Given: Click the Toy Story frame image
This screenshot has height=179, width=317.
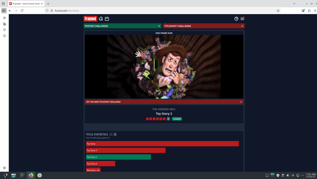Looking at the screenshot, I should [x=164, y=67].
